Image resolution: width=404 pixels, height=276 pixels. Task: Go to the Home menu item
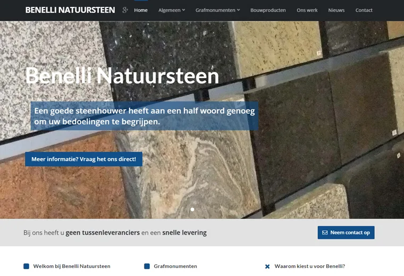(x=141, y=10)
